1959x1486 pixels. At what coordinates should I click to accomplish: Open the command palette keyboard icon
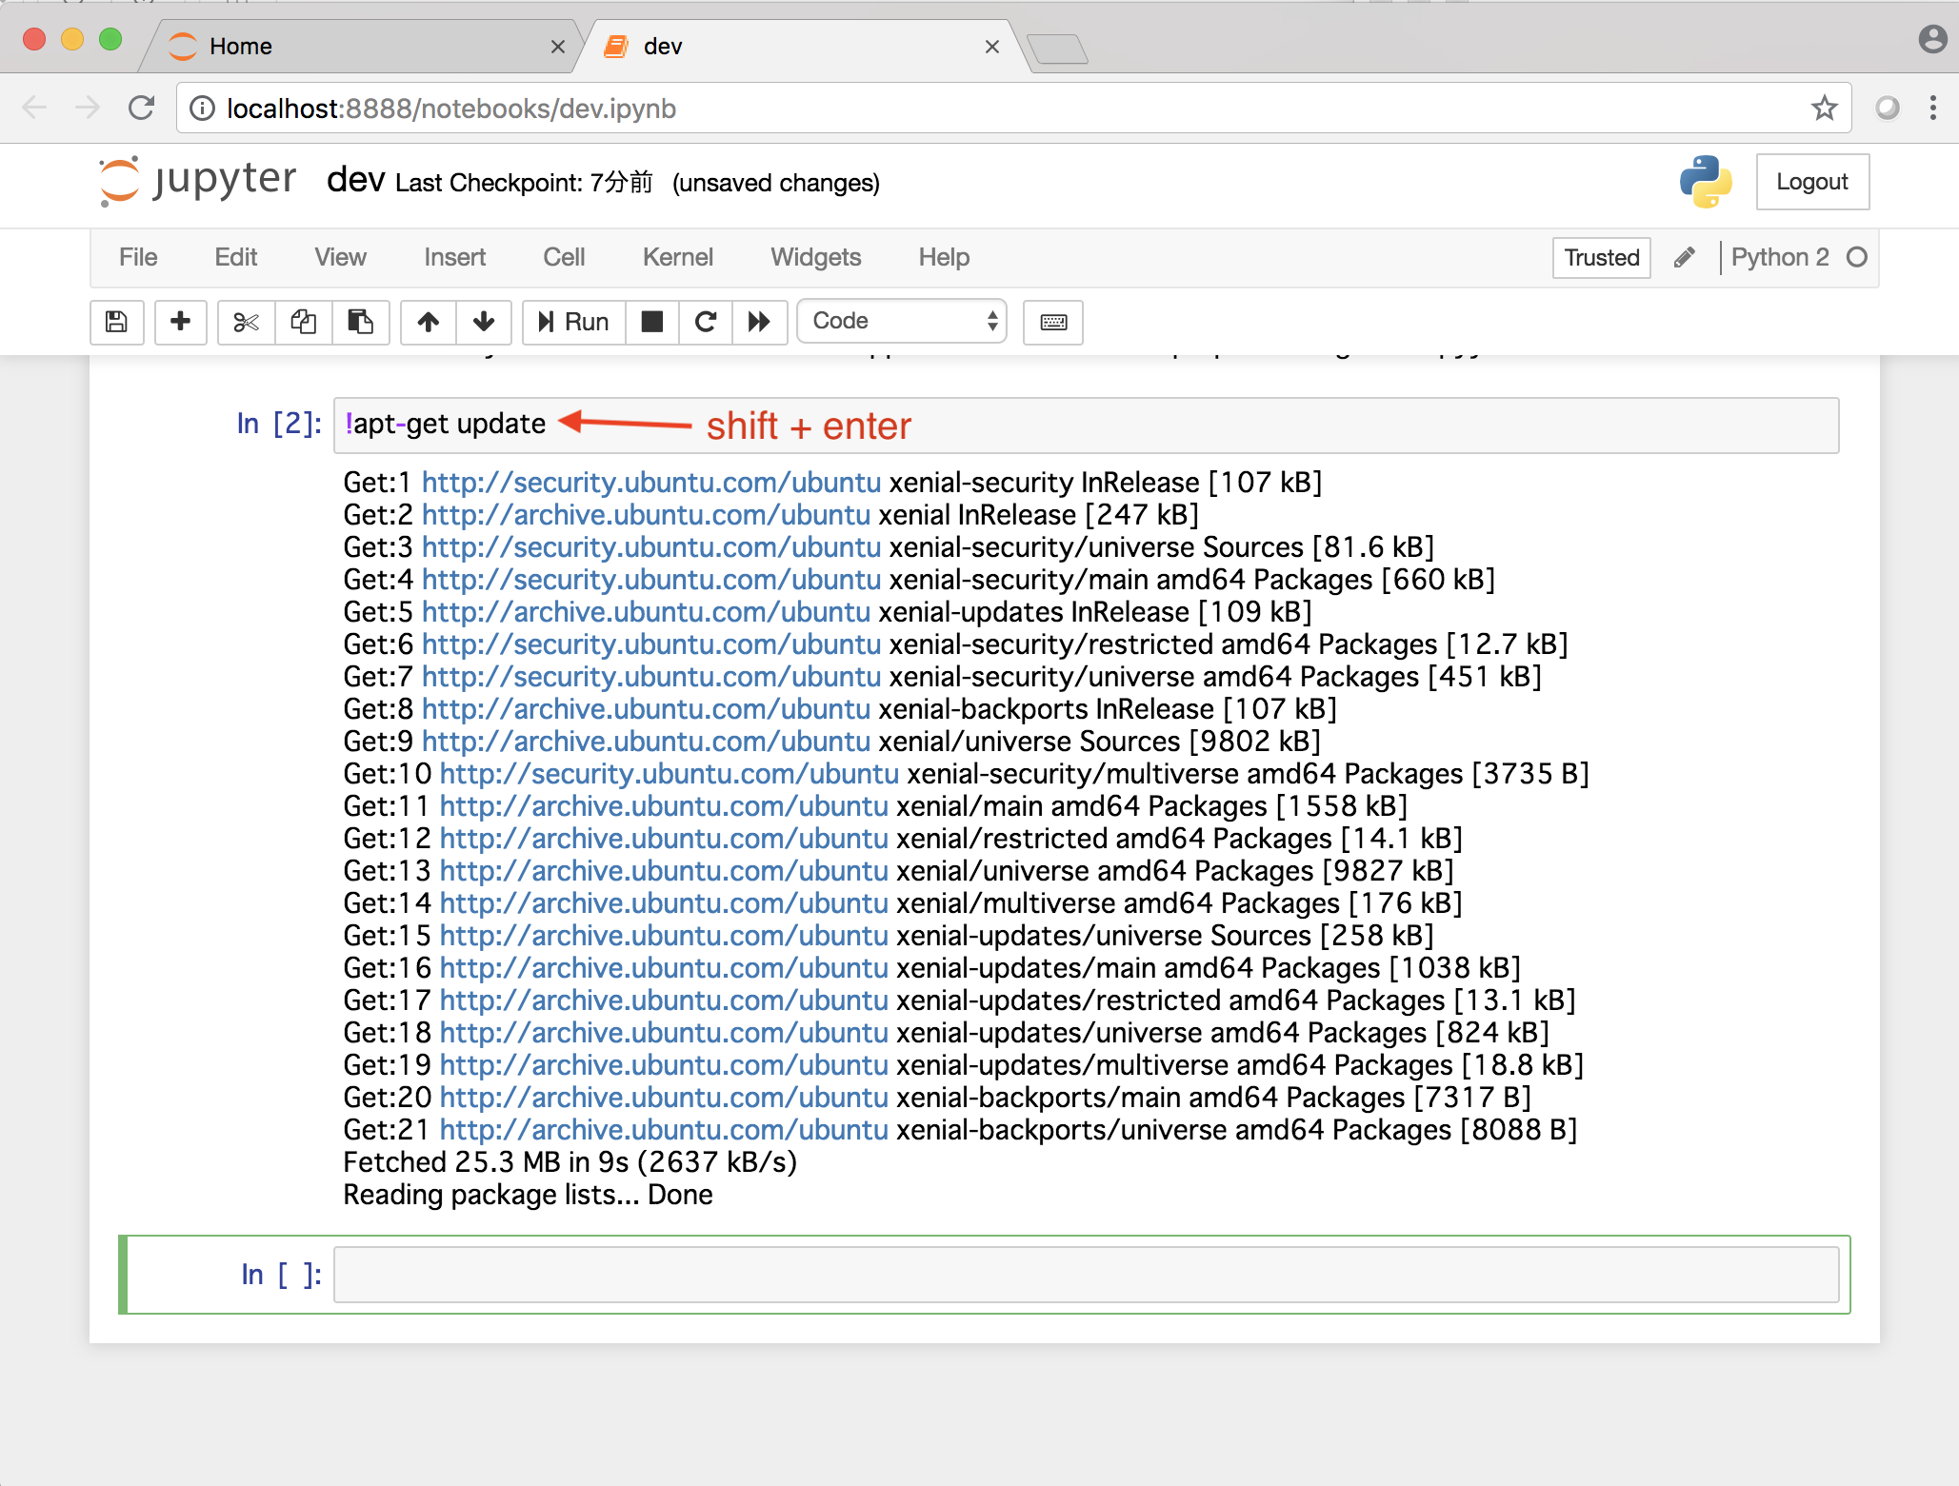(x=1052, y=322)
